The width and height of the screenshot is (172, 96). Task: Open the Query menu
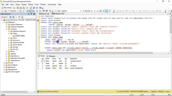point(17,5)
